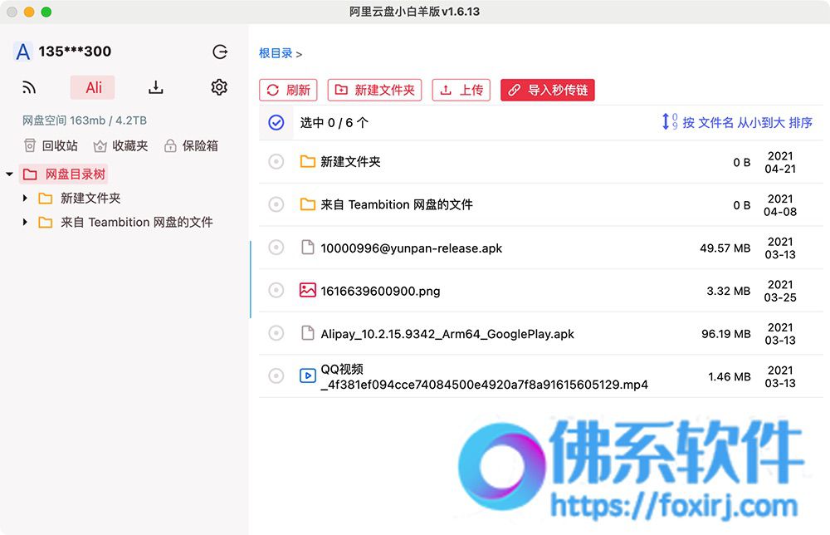Select the QQ视频 mp4 file radio circle

(x=276, y=376)
